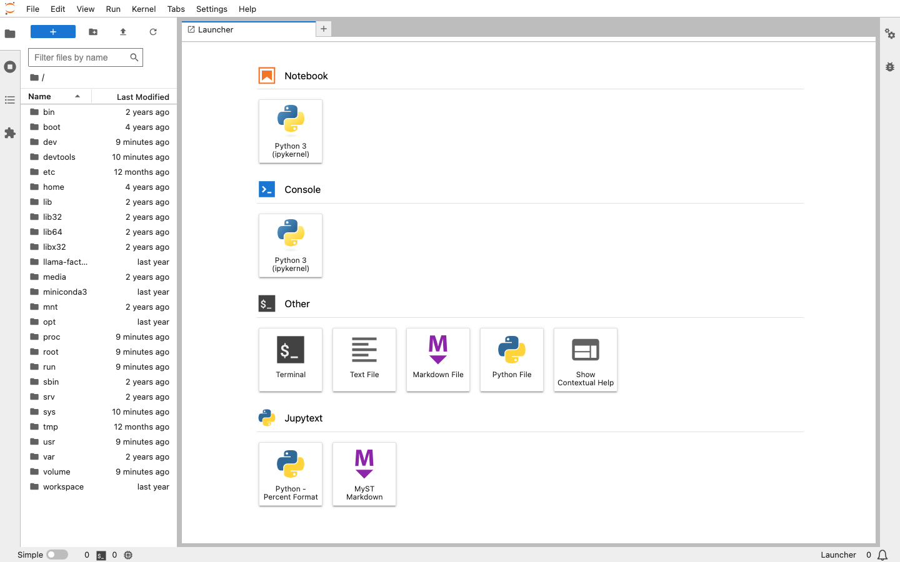Open the Edit menu
Screen dimensions: 900x562
[58, 9]
